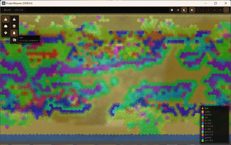Open the list panel icon
Image resolution: width=231 pixels, height=145 pixels.
click(178, 10)
